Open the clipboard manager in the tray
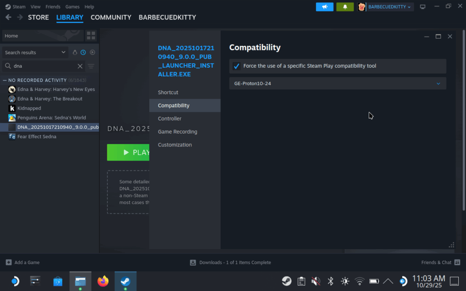 (x=301, y=281)
